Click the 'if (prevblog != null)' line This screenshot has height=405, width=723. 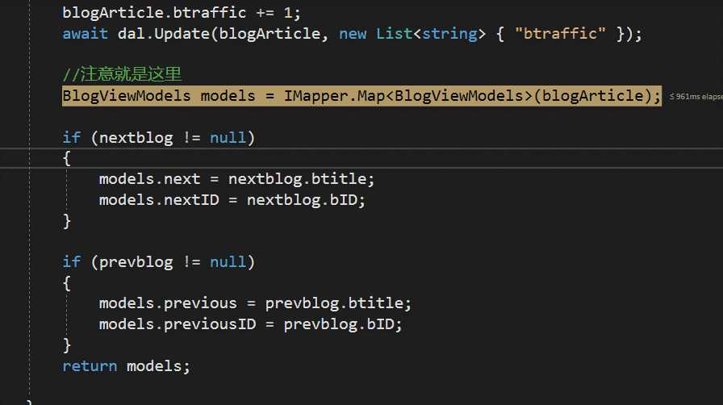(159, 262)
